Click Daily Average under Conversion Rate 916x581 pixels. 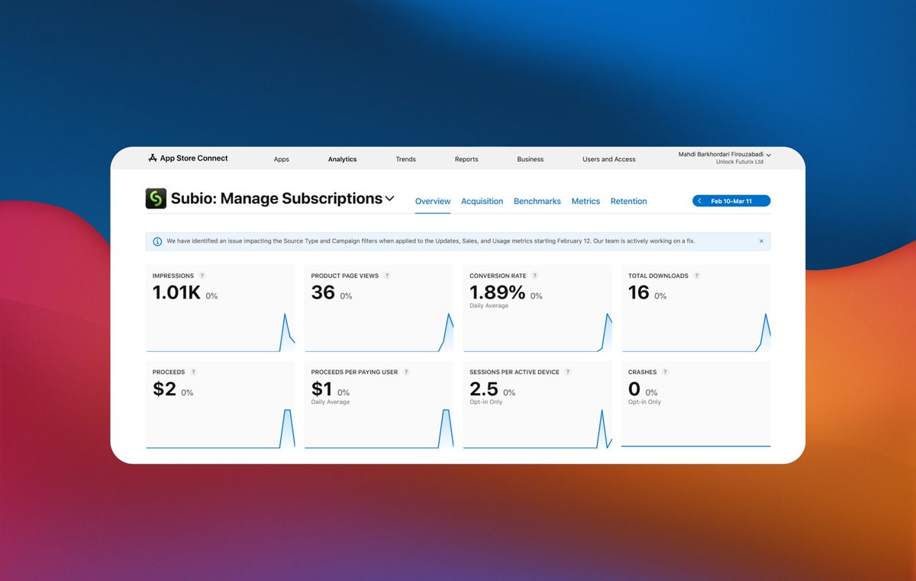[x=489, y=305]
